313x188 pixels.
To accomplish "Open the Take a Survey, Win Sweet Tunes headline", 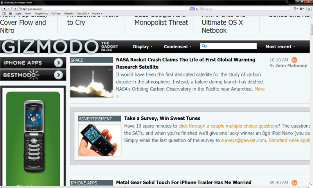I will [162, 118].
